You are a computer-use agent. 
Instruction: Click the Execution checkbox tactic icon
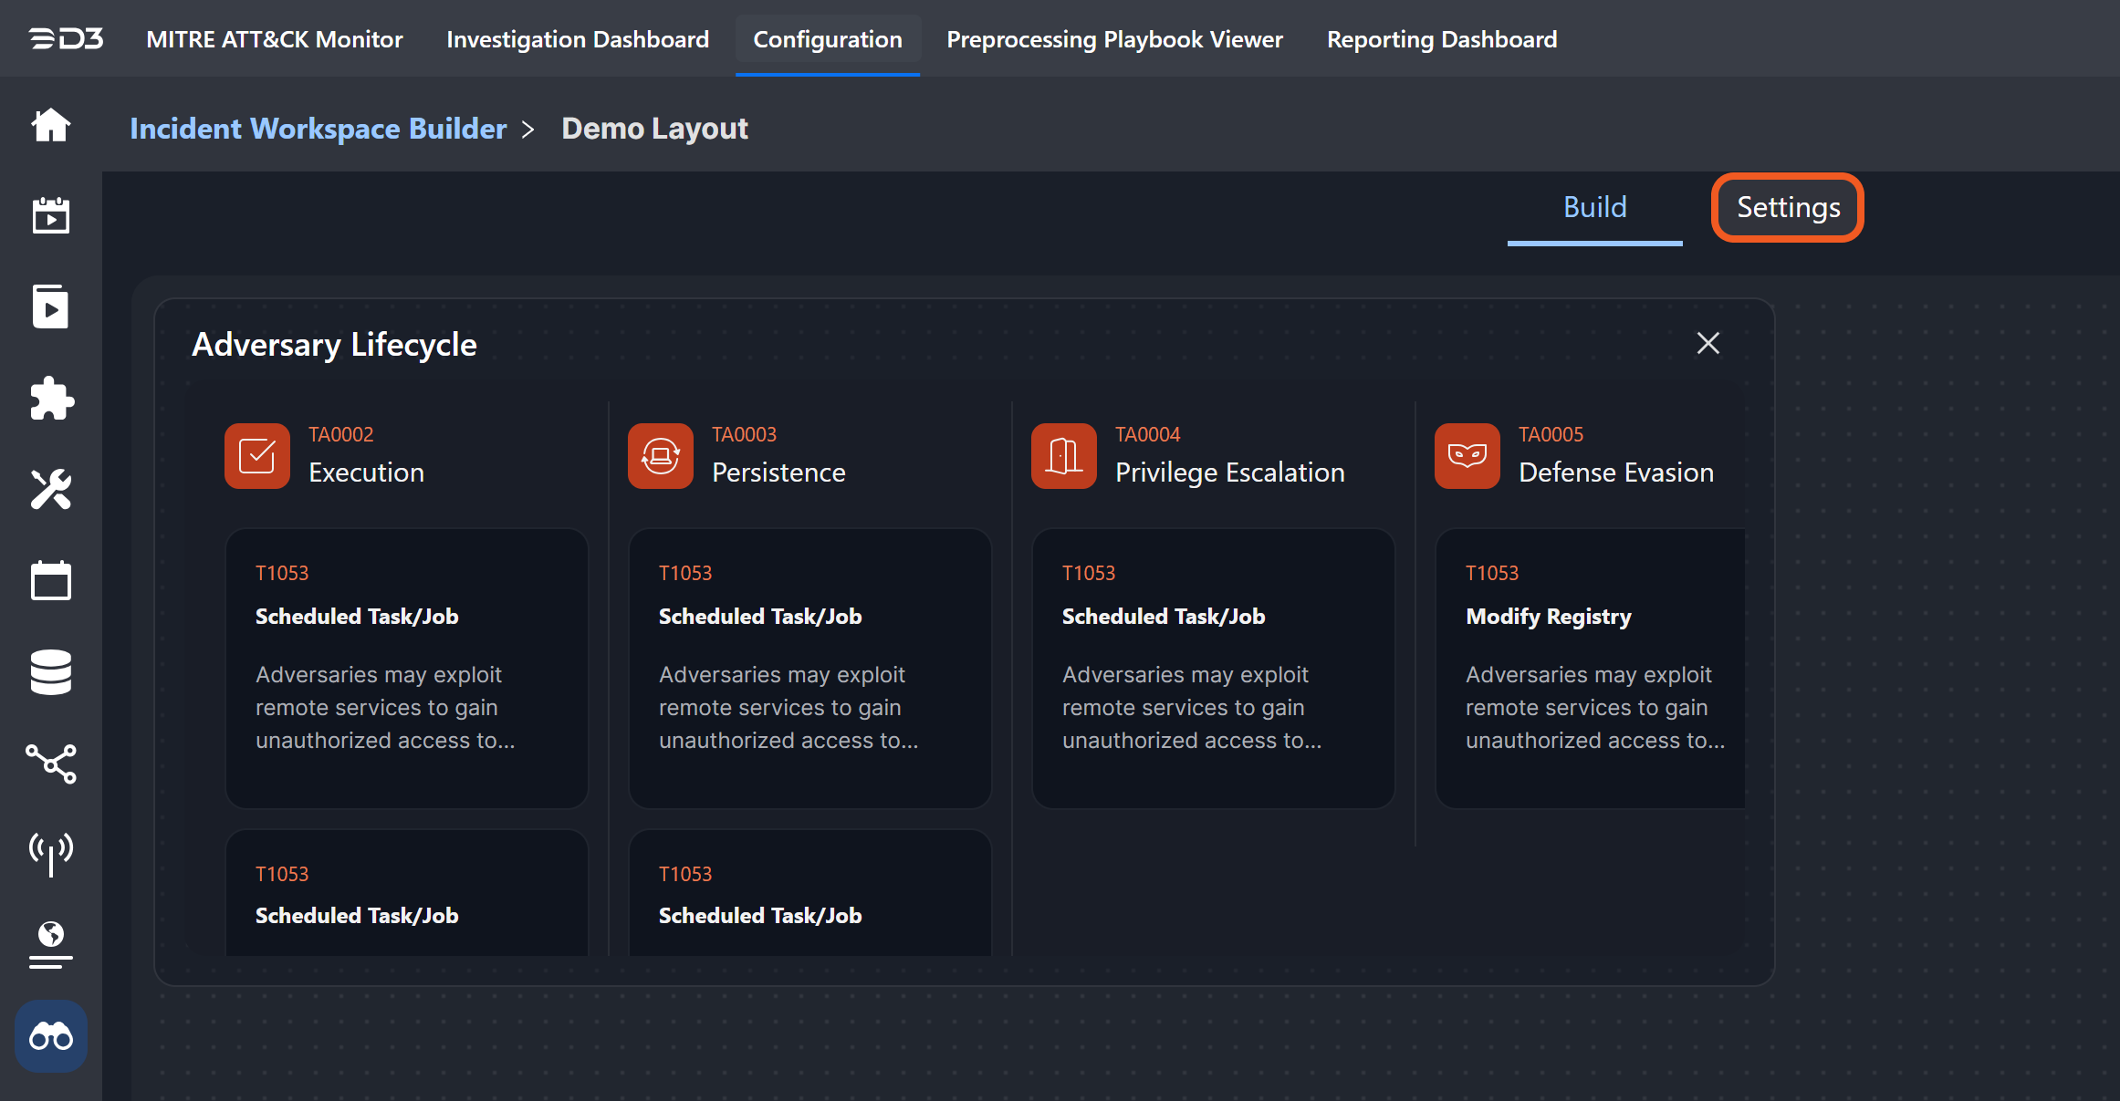click(257, 456)
